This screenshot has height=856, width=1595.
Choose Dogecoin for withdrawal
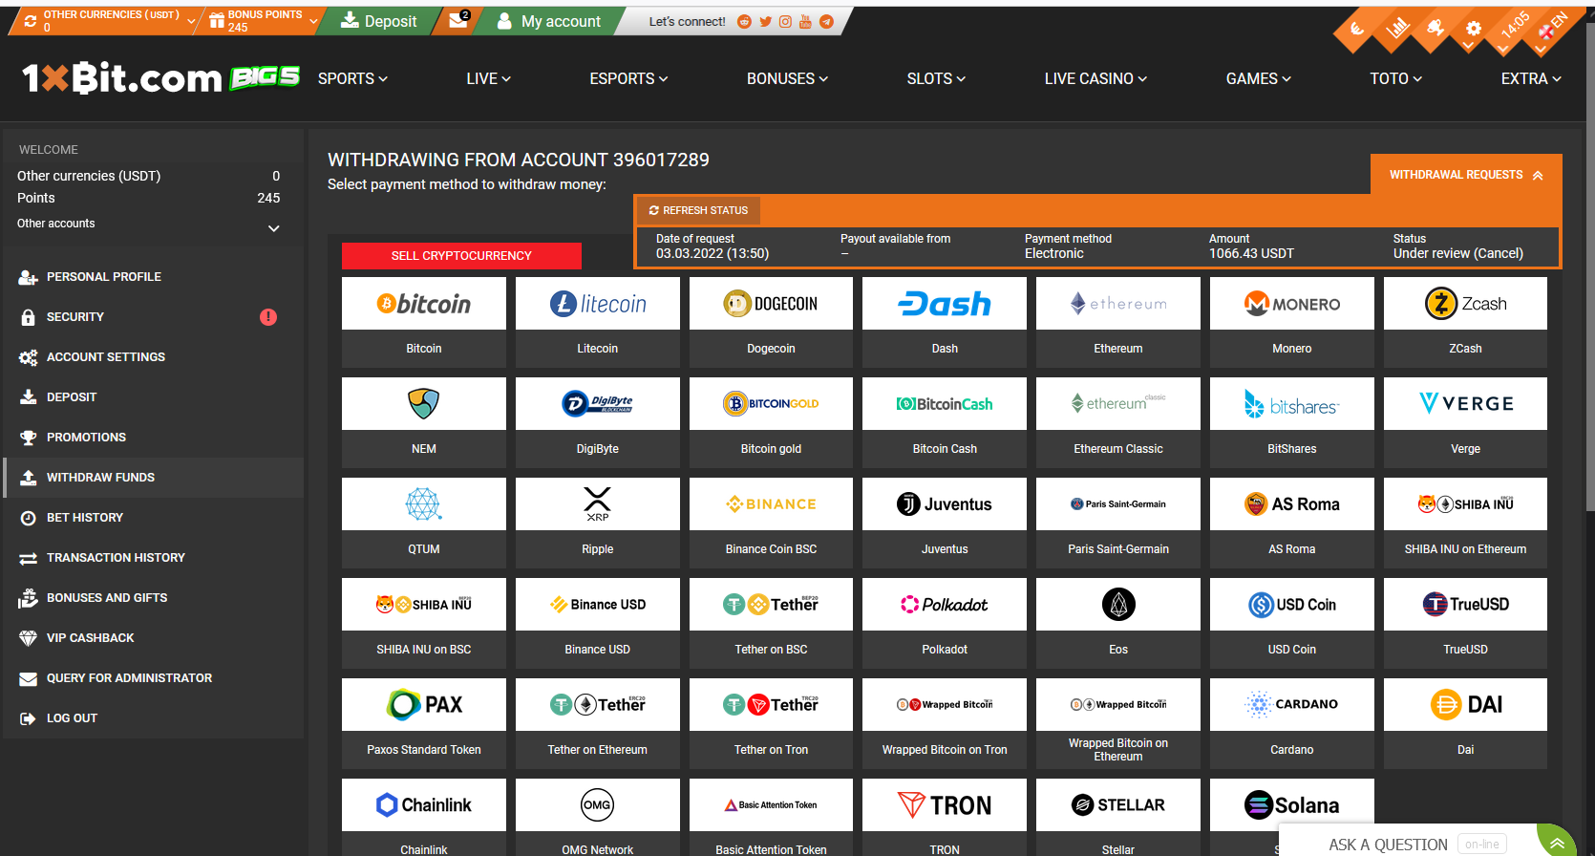click(x=771, y=322)
